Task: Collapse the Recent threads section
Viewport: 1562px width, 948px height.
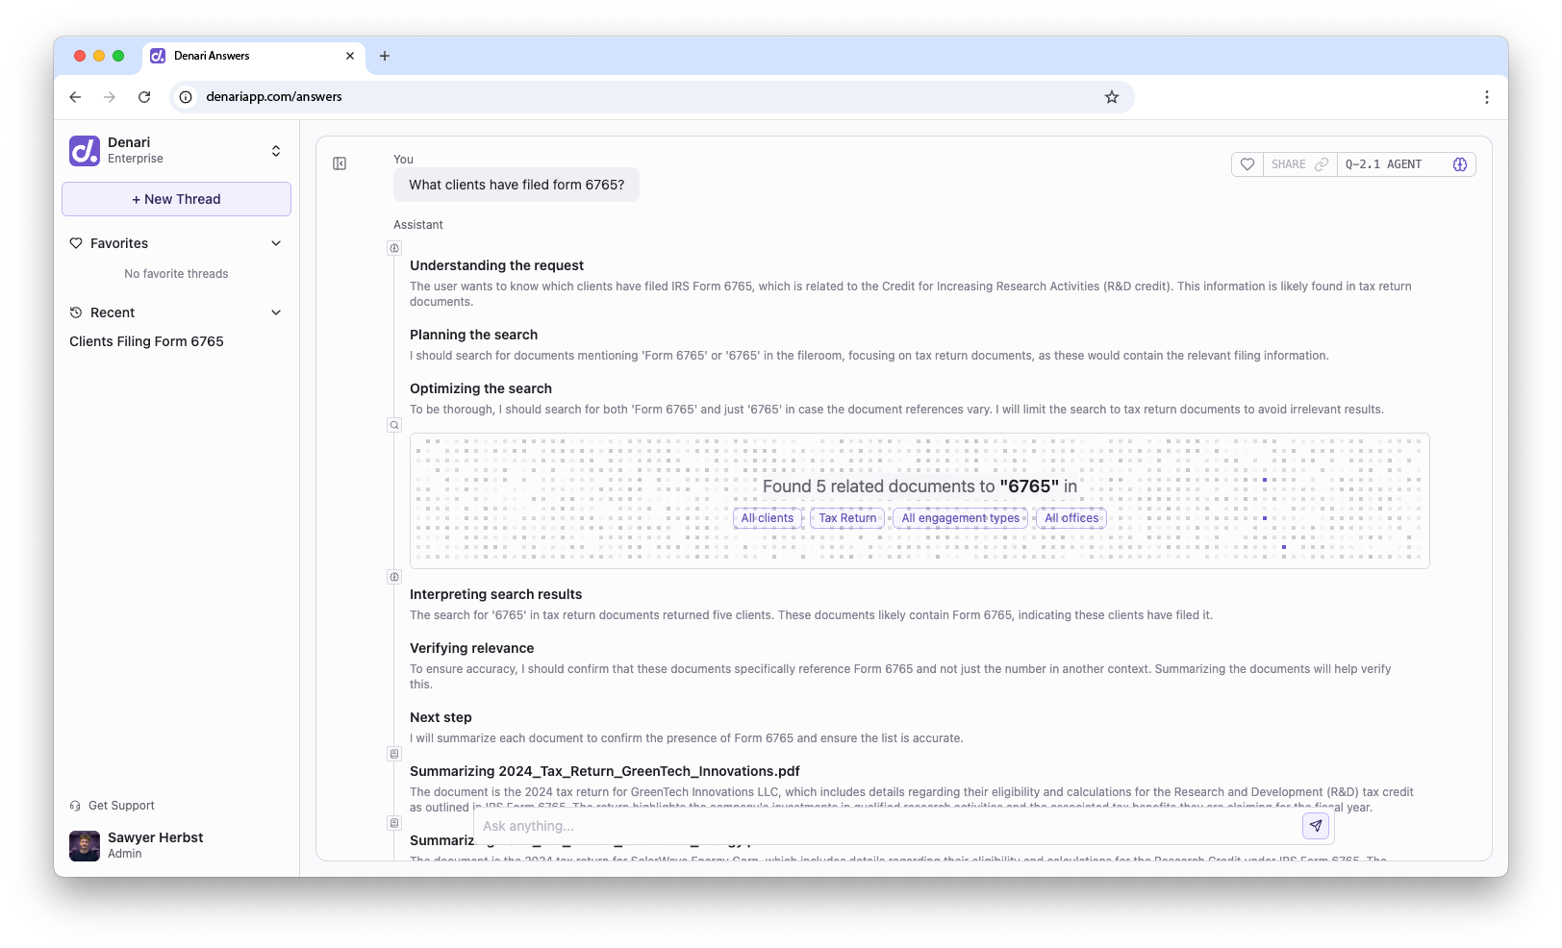Action: click(276, 312)
